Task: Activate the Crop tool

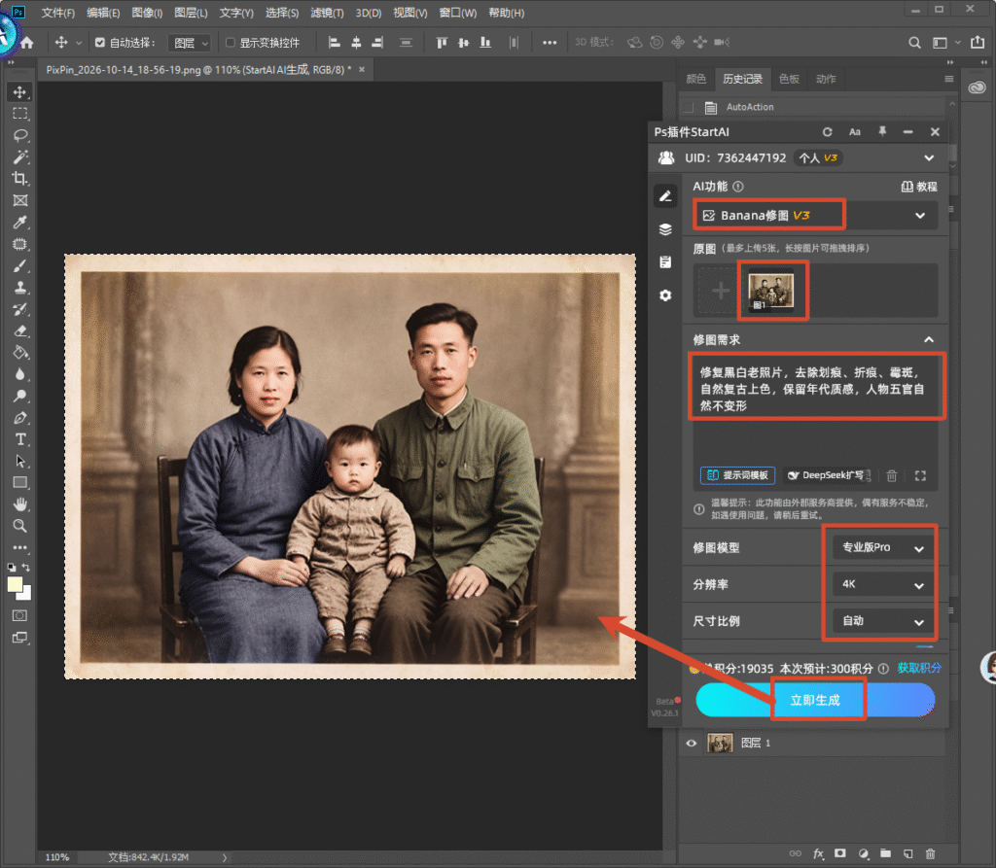Action: coord(19,179)
